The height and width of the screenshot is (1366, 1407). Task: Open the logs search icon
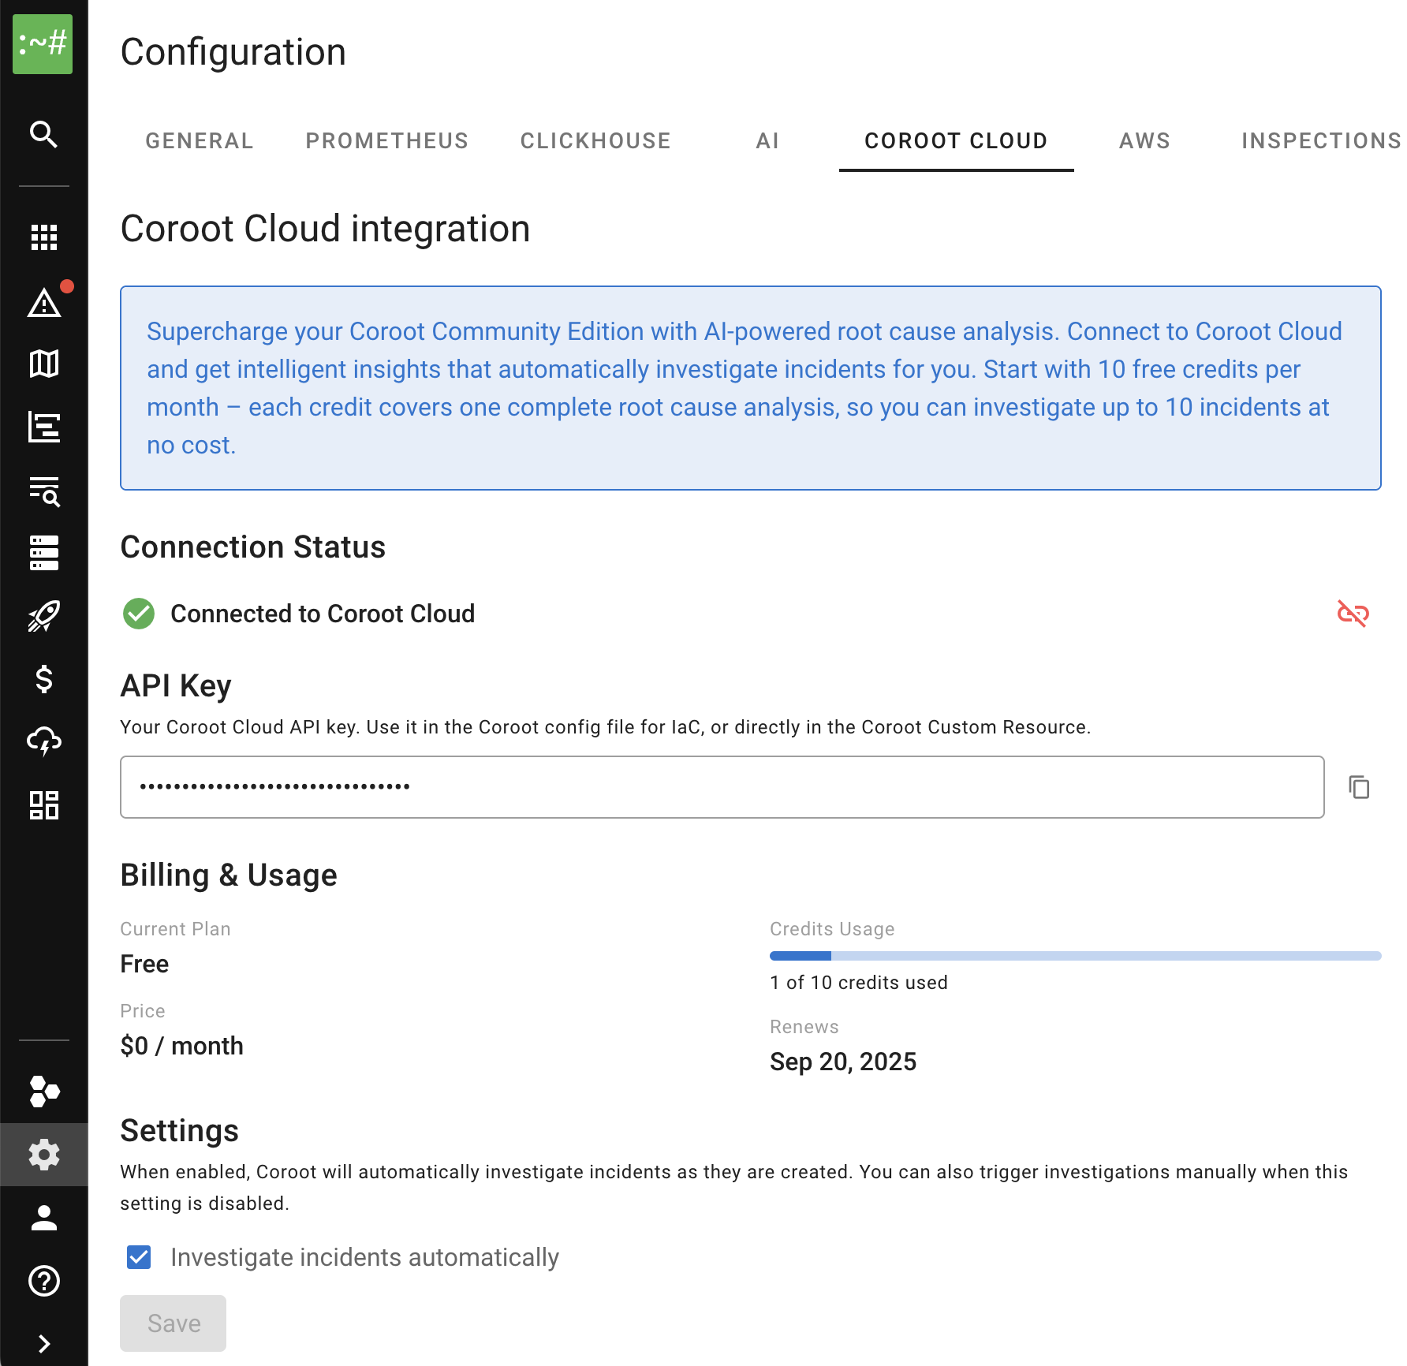click(x=44, y=491)
